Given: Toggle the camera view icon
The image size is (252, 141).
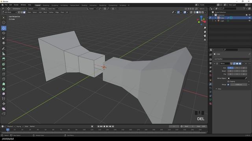Looking at the screenshot, I should coord(205,36).
